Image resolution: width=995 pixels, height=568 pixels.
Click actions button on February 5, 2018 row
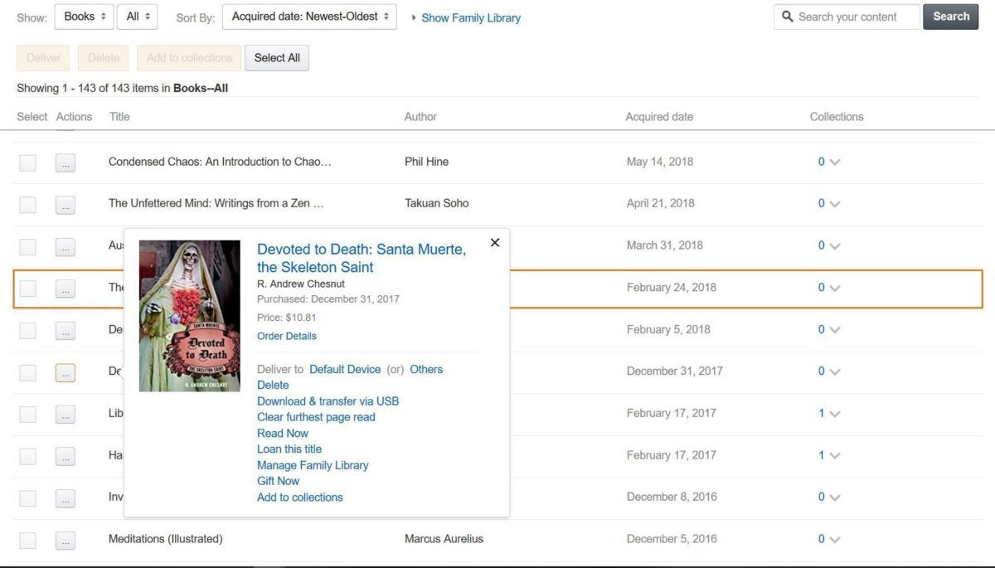(x=66, y=330)
